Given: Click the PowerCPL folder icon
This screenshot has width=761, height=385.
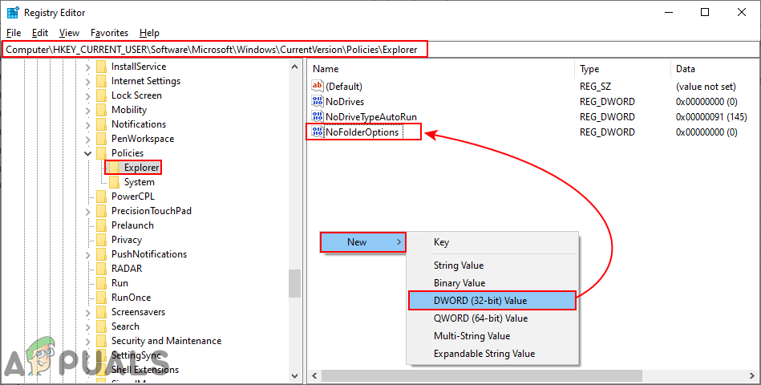Looking at the screenshot, I should 101,197.
